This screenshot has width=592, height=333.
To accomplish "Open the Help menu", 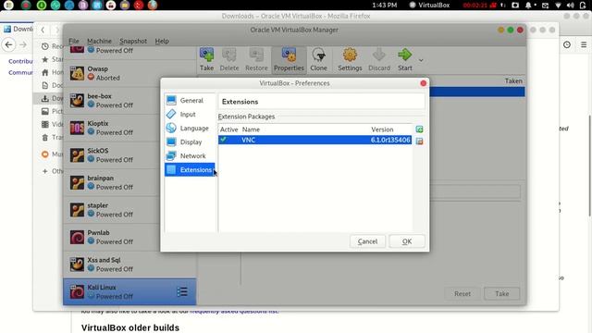I will (162, 41).
